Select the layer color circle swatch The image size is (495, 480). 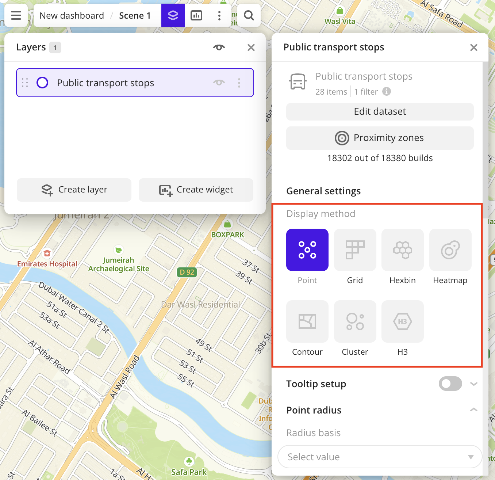pyautogui.click(x=42, y=83)
